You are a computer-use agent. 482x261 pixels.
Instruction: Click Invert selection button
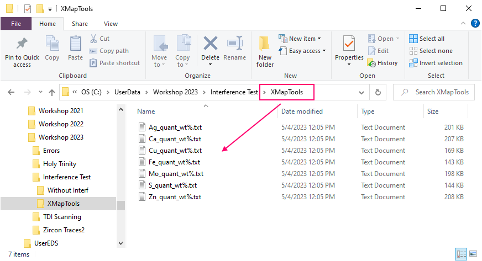pos(436,63)
